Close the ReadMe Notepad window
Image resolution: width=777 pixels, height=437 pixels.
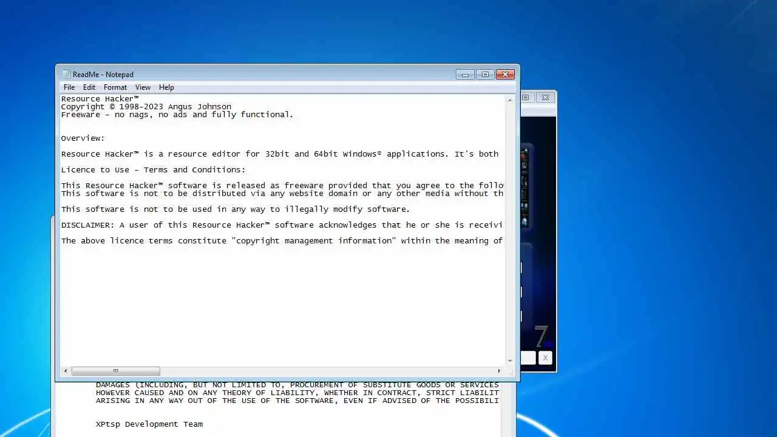tap(505, 75)
